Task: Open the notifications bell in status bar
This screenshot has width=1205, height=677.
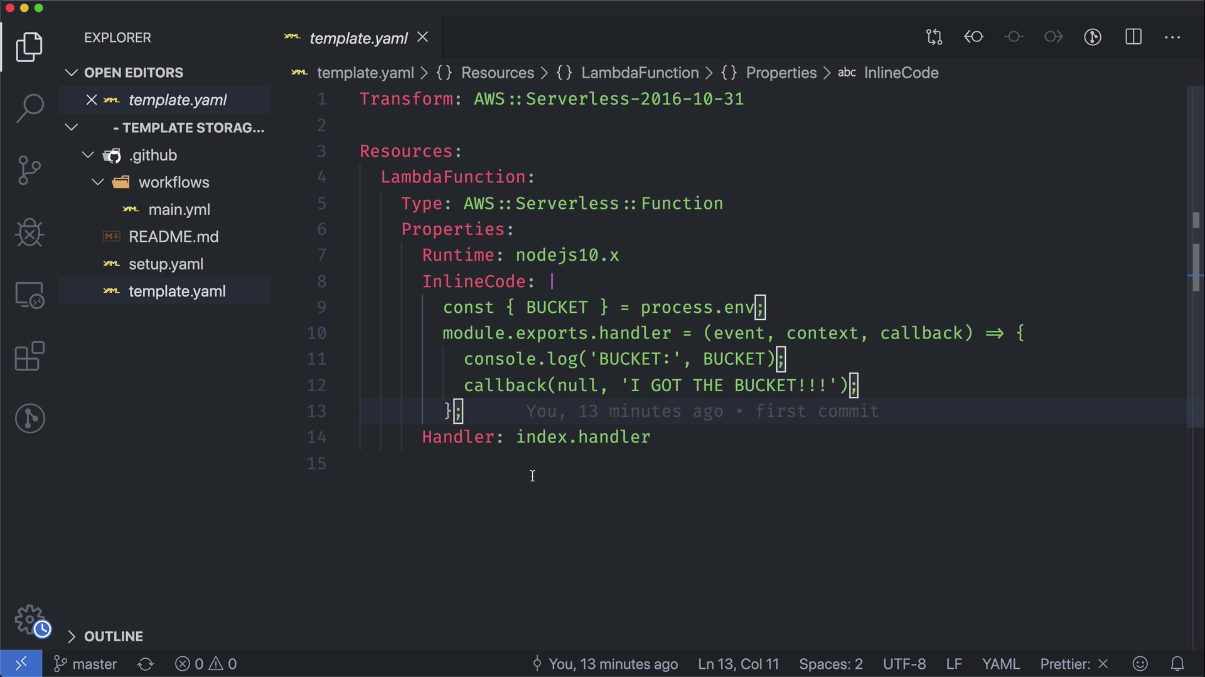Action: click(x=1177, y=664)
